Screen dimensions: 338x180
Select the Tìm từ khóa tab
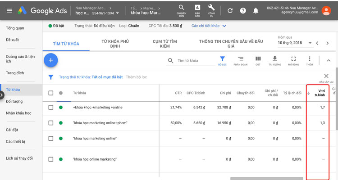point(66,44)
